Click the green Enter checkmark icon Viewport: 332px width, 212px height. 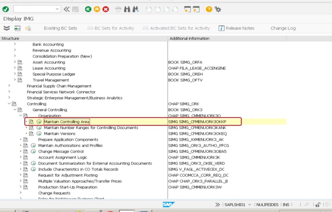(x=6, y=9)
